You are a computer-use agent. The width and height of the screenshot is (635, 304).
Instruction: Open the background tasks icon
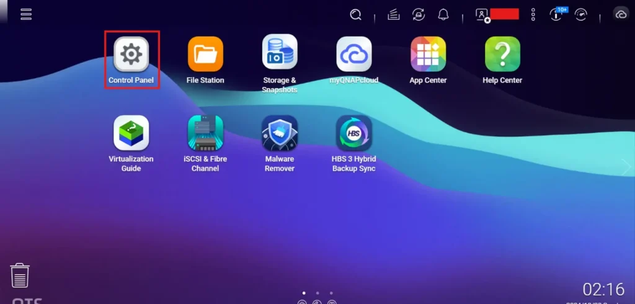394,15
